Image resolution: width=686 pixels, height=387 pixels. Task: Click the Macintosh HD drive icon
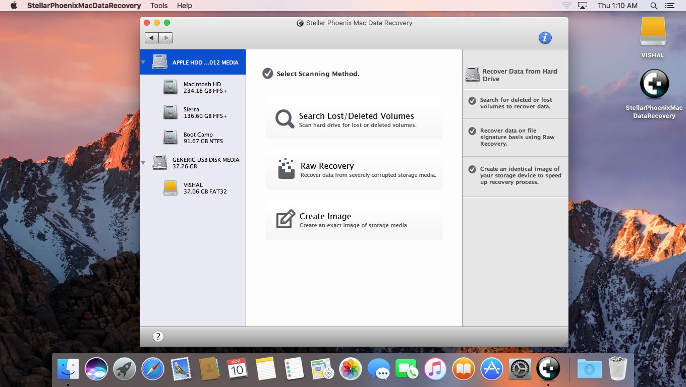coord(170,87)
